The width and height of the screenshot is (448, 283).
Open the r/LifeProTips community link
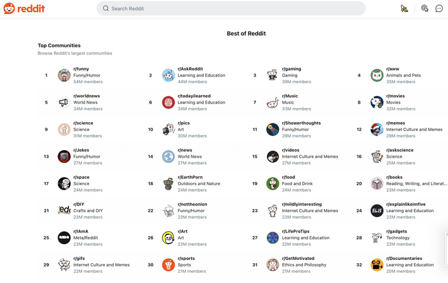296,231
